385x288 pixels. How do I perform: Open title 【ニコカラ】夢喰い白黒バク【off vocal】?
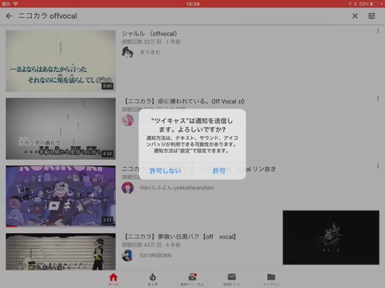[179, 236]
